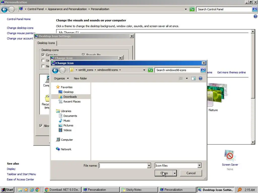This screenshot has width=258, height=193.
Task: Expand the dialog address bar previous locations dropdown
Action: (144, 70)
